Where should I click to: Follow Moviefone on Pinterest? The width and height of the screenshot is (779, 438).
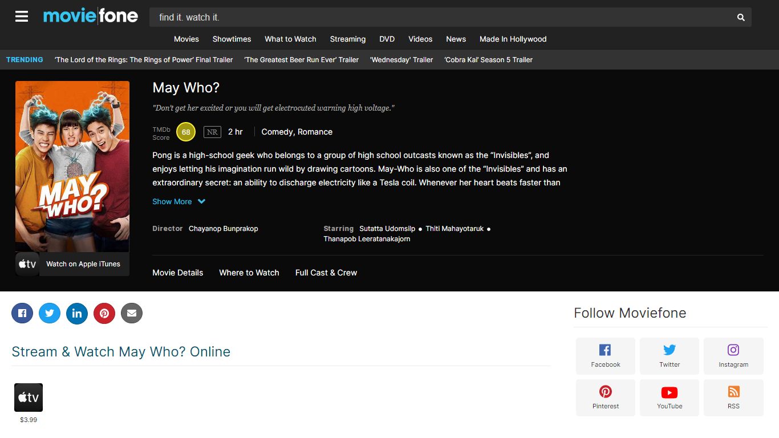606,398
